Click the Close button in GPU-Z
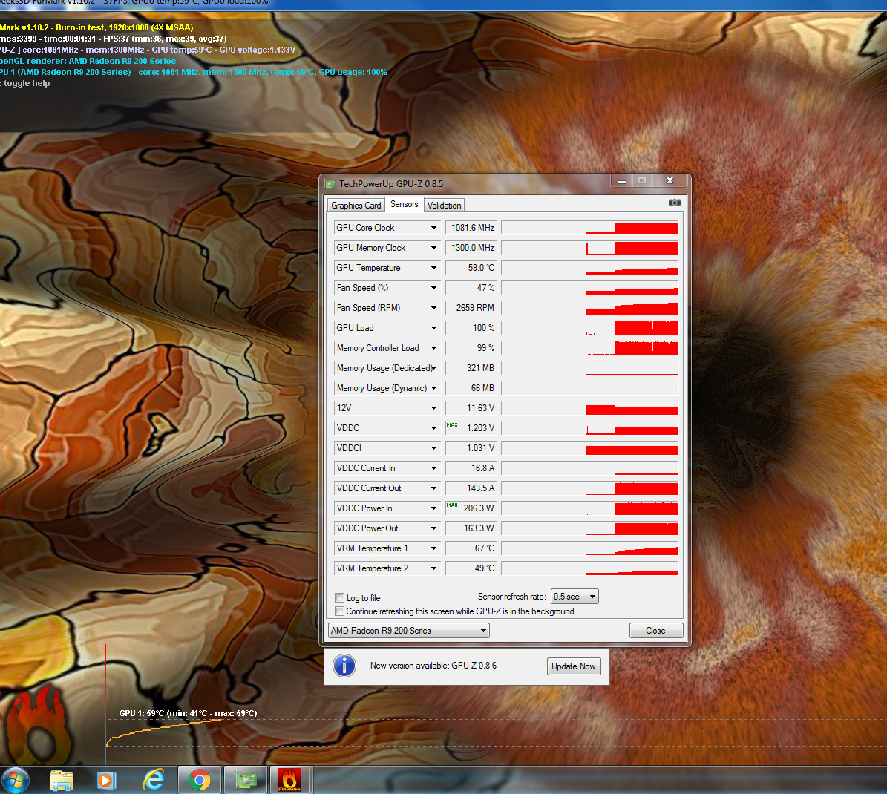Viewport: 887px width, 794px height. tap(656, 631)
